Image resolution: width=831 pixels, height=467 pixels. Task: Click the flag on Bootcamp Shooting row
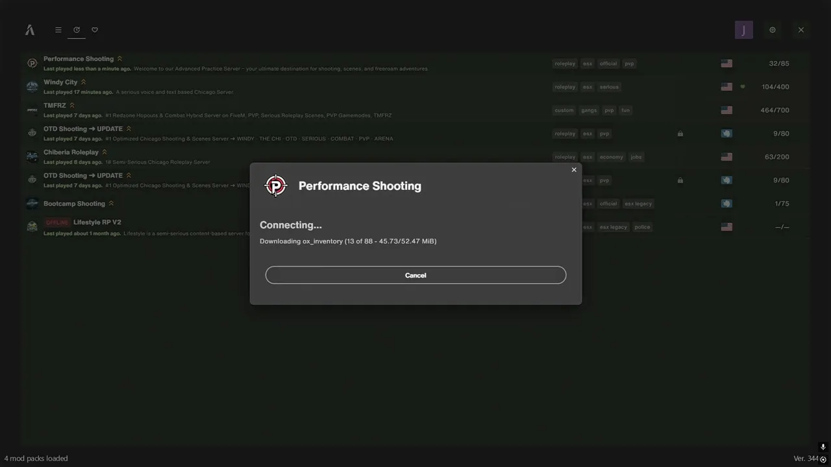[726, 204]
